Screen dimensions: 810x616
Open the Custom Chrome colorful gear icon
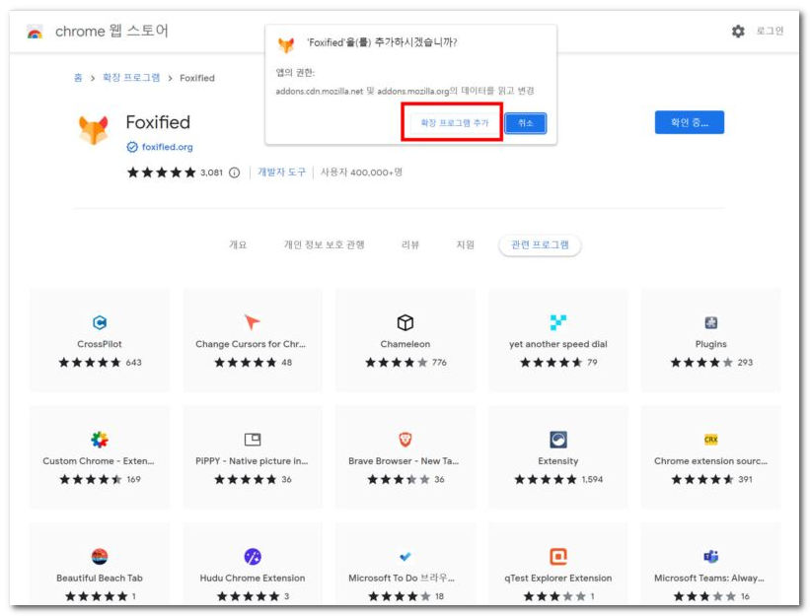[x=100, y=440]
